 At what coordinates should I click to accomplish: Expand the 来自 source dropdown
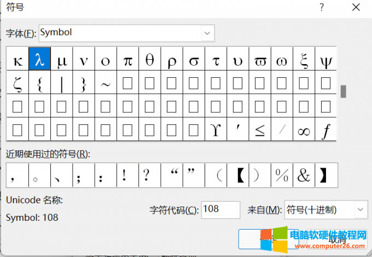360,210
